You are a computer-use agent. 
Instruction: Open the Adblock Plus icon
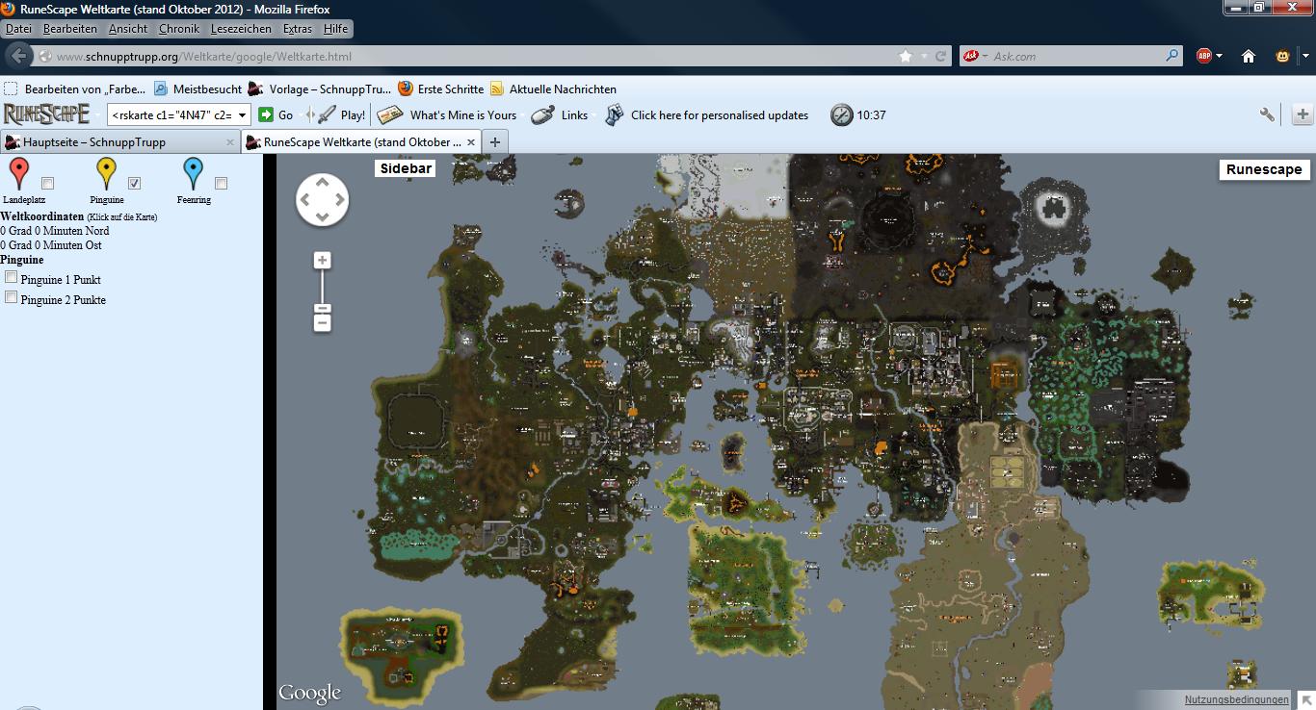(1203, 56)
